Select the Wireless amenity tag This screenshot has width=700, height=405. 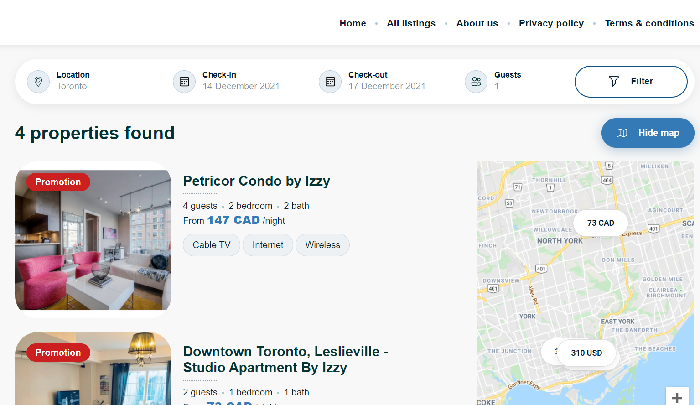322,245
